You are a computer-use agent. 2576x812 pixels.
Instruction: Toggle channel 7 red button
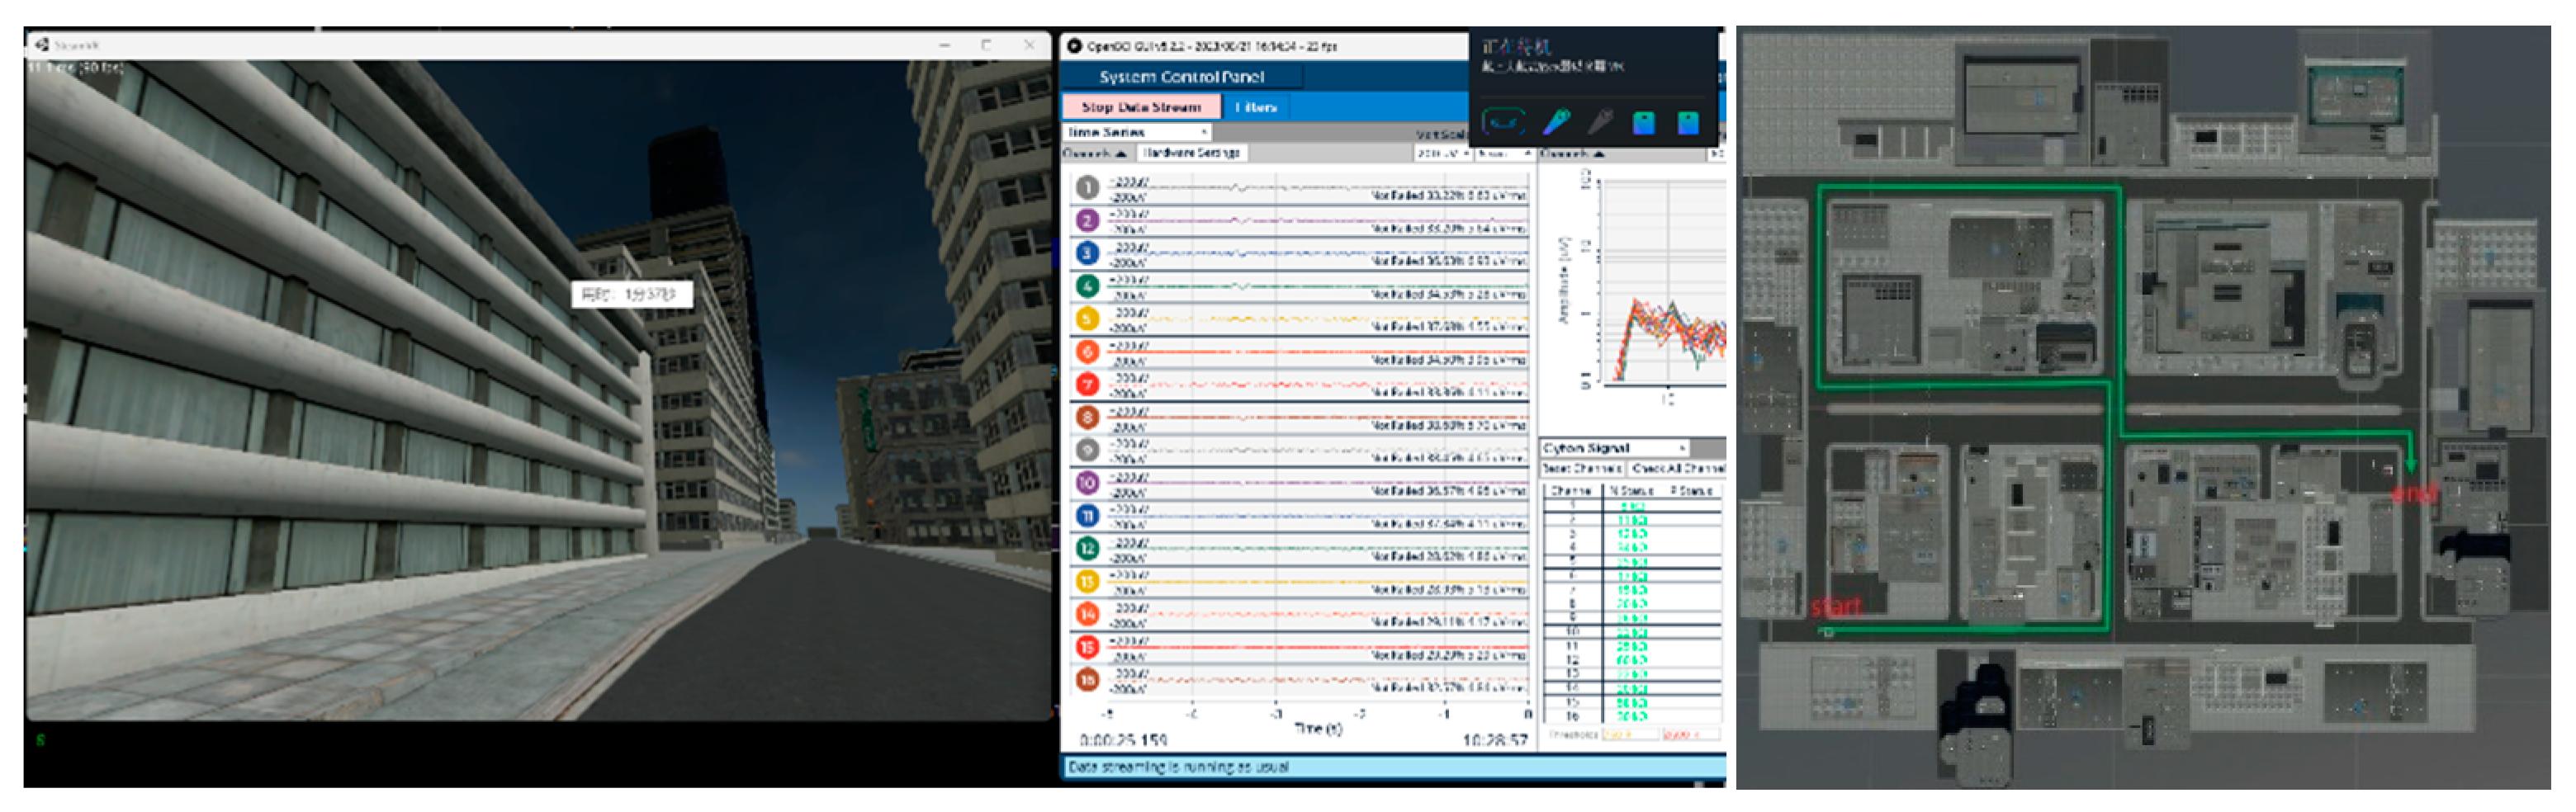click(1087, 385)
